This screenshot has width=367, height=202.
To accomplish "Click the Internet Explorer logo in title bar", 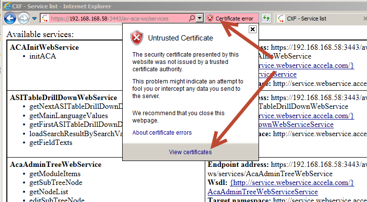I will click(x=6, y=5).
